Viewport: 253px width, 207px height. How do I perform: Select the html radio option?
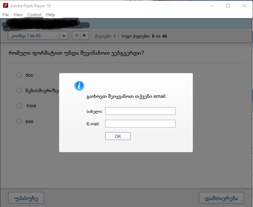click(19, 106)
